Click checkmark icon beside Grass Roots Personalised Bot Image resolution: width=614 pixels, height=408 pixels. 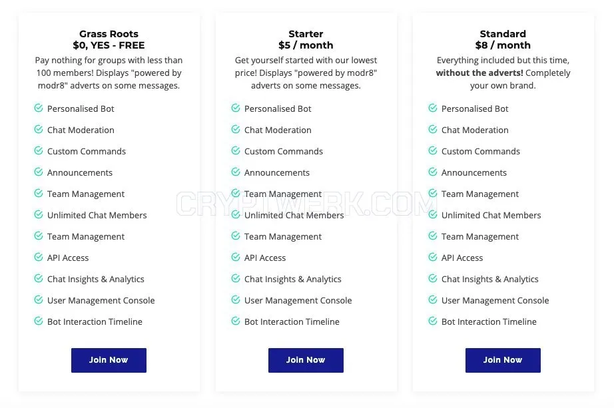click(x=39, y=108)
